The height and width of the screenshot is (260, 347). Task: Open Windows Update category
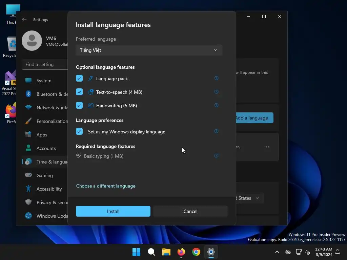45,216
